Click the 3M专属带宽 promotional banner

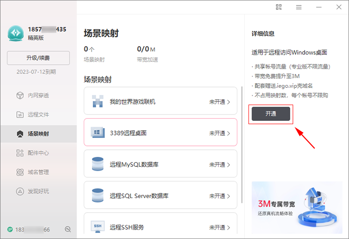coord(297,207)
